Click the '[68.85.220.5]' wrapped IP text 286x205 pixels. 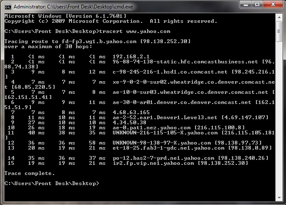33,87
